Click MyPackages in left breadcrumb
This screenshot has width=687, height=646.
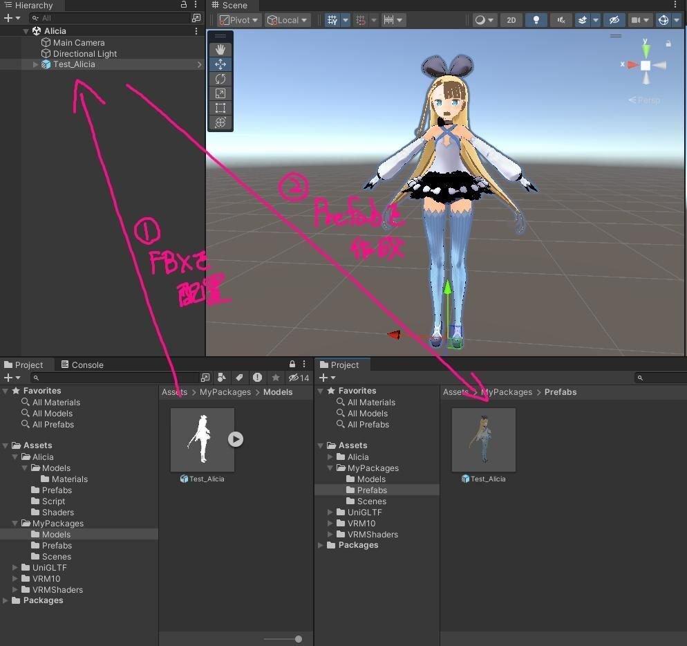click(225, 392)
